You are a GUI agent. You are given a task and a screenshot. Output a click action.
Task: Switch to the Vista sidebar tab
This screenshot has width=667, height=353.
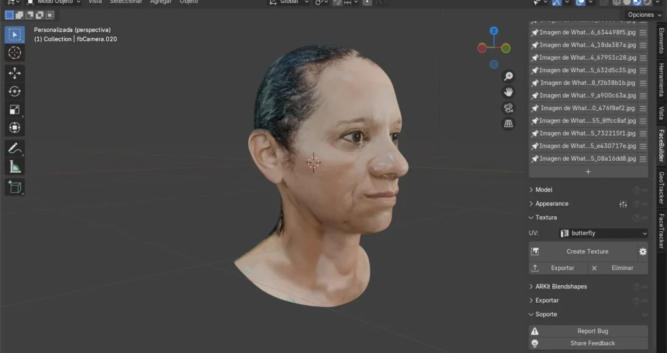coord(662,113)
